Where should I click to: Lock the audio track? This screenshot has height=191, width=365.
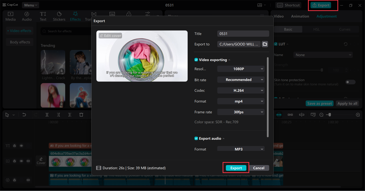(15, 180)
